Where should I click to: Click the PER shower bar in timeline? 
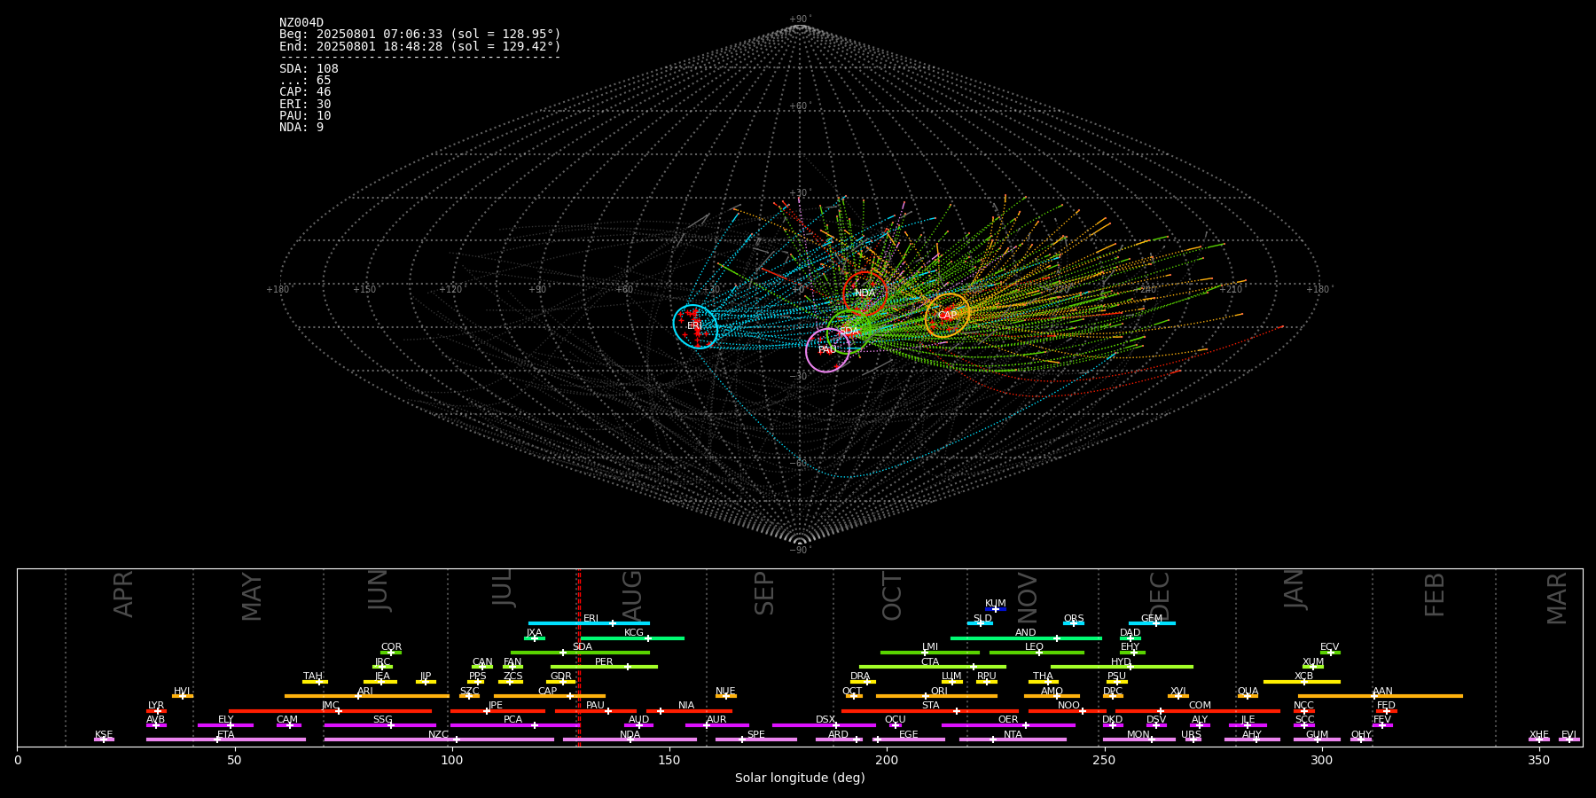pyautogui.click(x=604, y=667)
